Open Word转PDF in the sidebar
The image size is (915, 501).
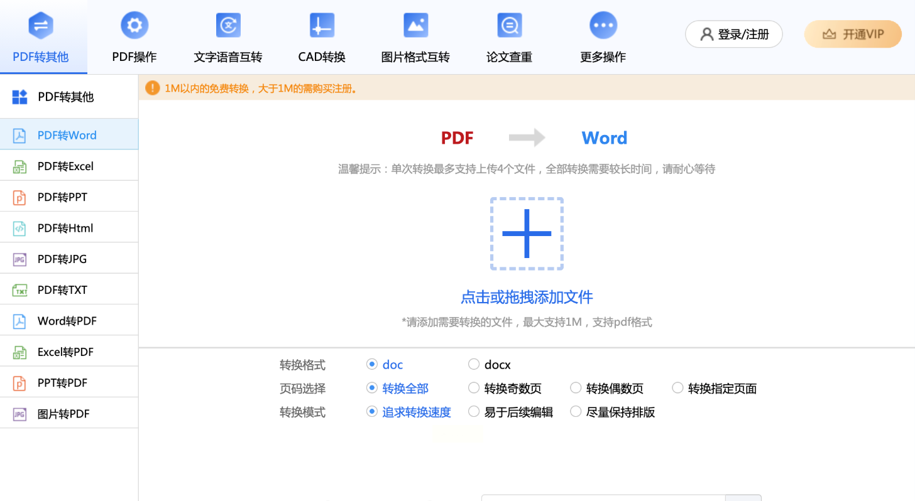tap(67, 321)
